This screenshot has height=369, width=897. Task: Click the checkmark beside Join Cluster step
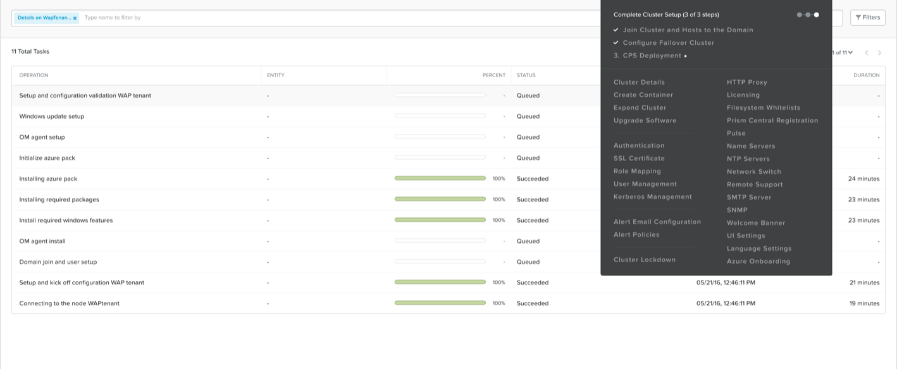point(616,30)
